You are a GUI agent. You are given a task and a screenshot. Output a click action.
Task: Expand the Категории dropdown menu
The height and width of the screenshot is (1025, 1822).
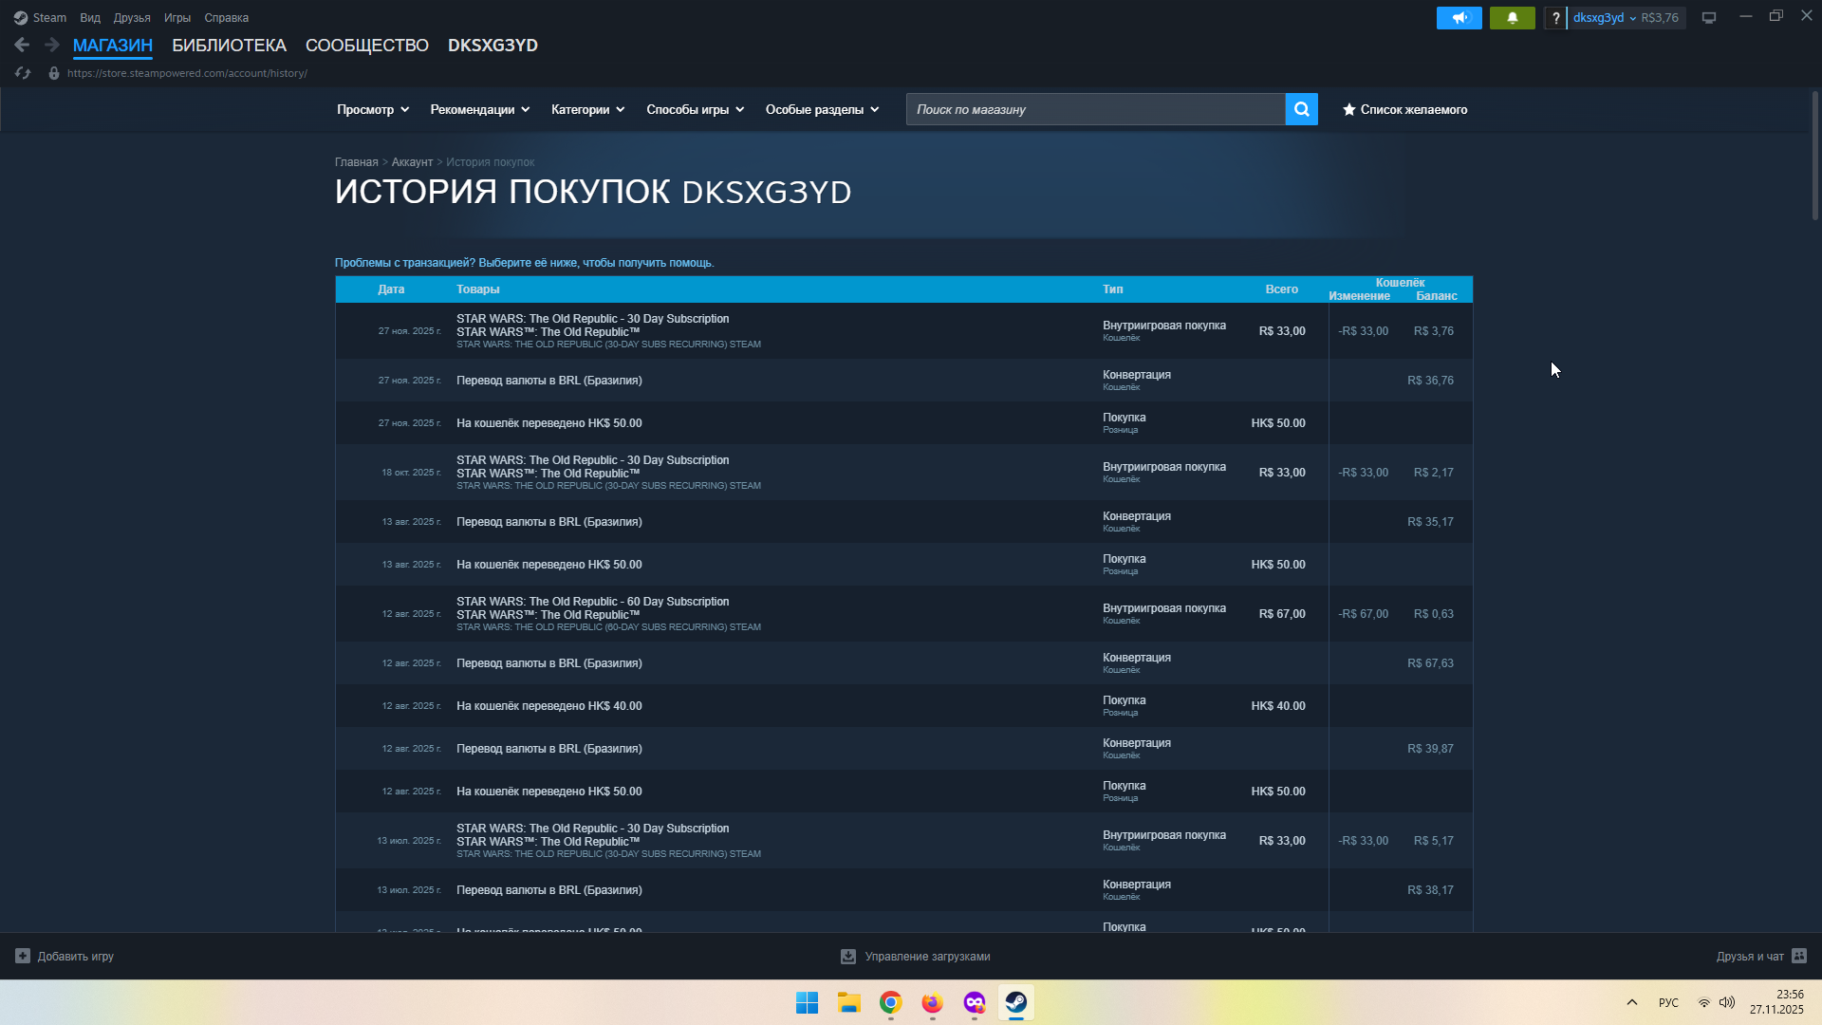pyautogui.click(x=587, y=110)
